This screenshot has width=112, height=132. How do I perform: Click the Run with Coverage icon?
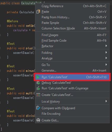pos(38,88)
